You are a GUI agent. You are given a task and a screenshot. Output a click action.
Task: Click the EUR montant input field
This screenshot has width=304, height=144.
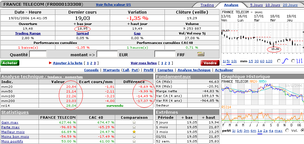107,54
